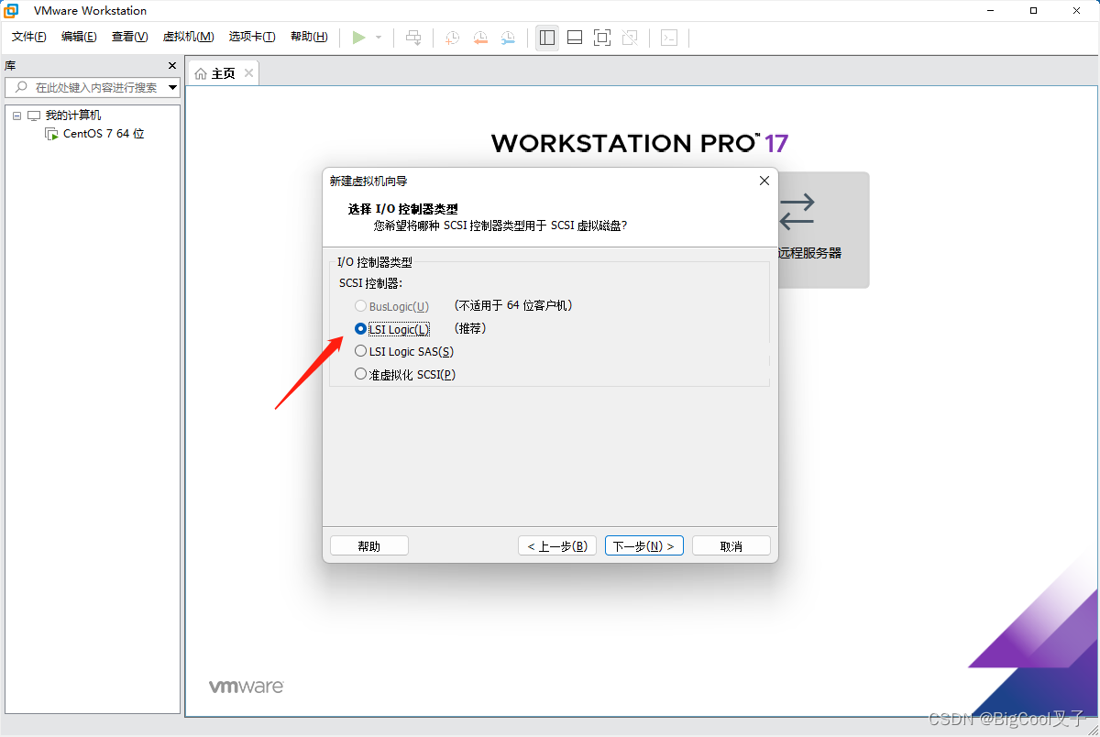Open the library search dropdown arrow
The width and height of the screenshot is (1100, 737).
(x=172, y=88)
